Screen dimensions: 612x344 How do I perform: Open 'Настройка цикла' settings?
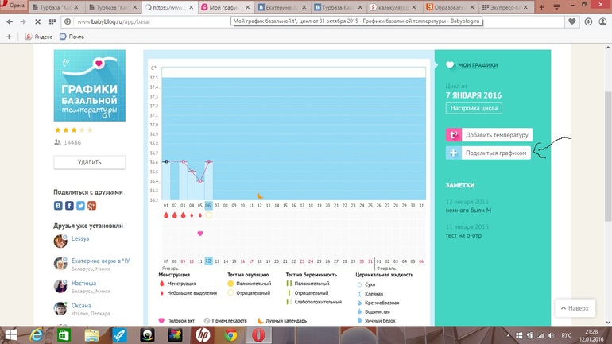point(474,108)
